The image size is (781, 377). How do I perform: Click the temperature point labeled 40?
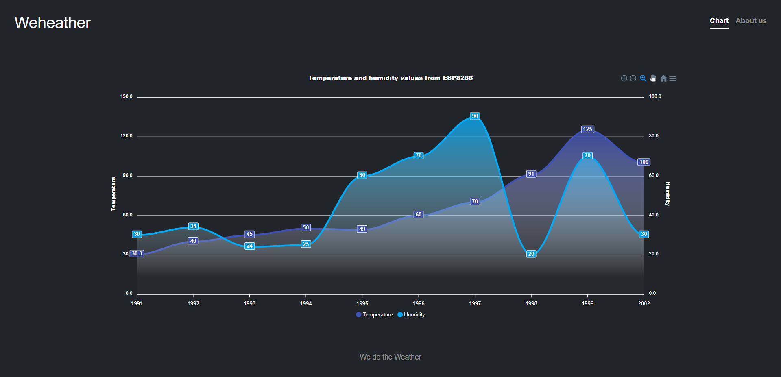click(193, 241)
